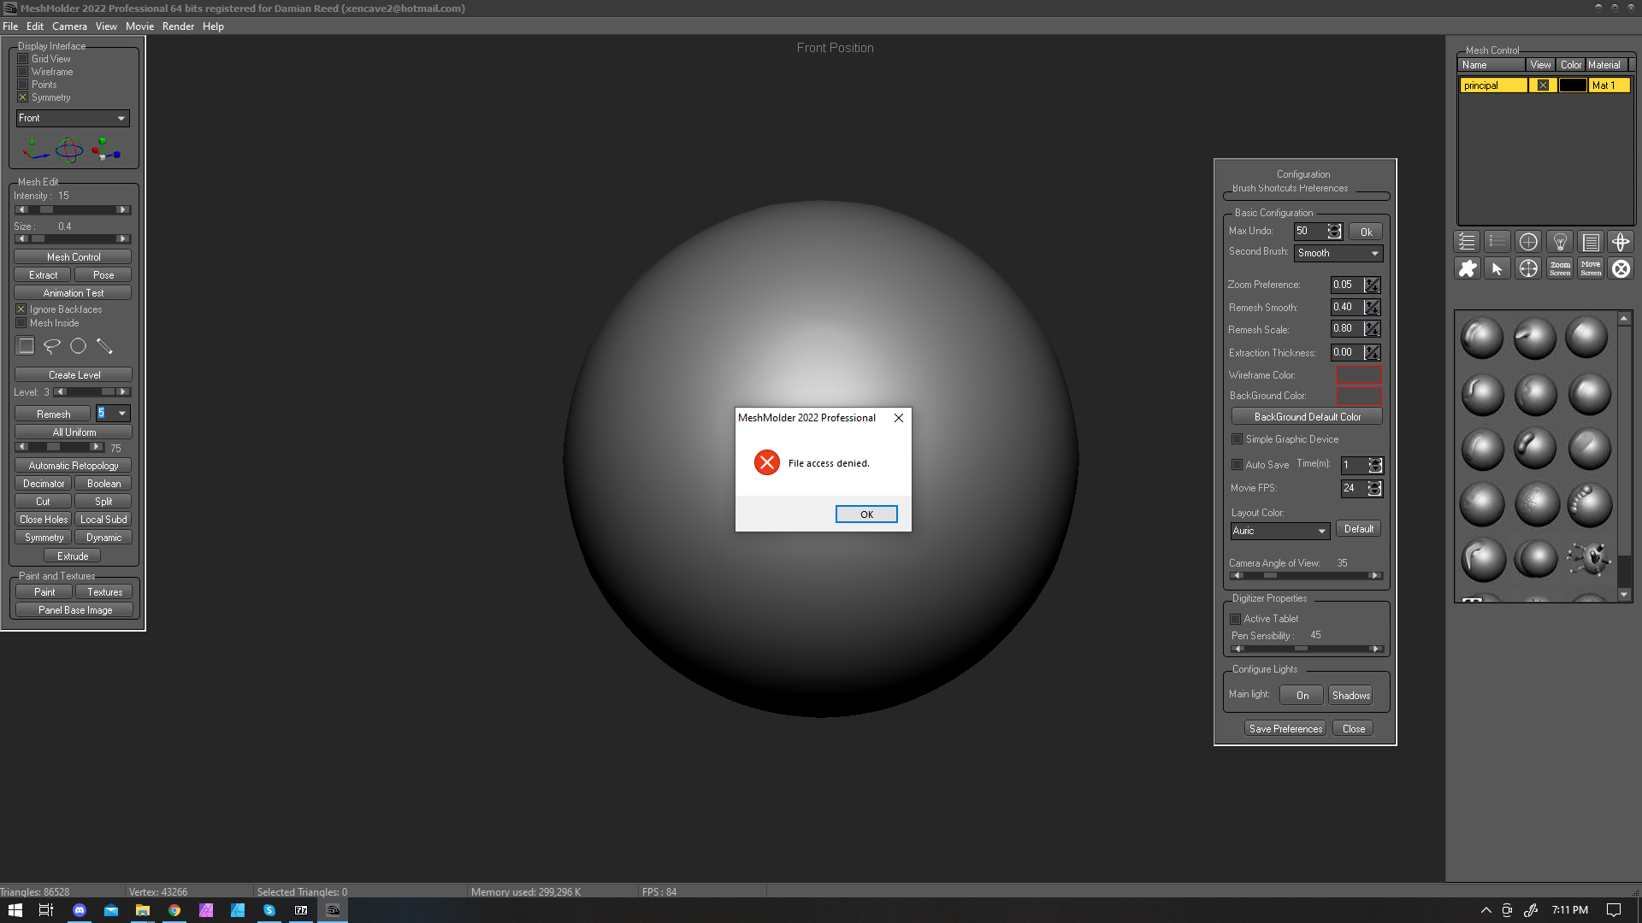Viewport: 1642px width, 923px height.
Task: Open the Windows Start menu
Action: click(15, 910)
